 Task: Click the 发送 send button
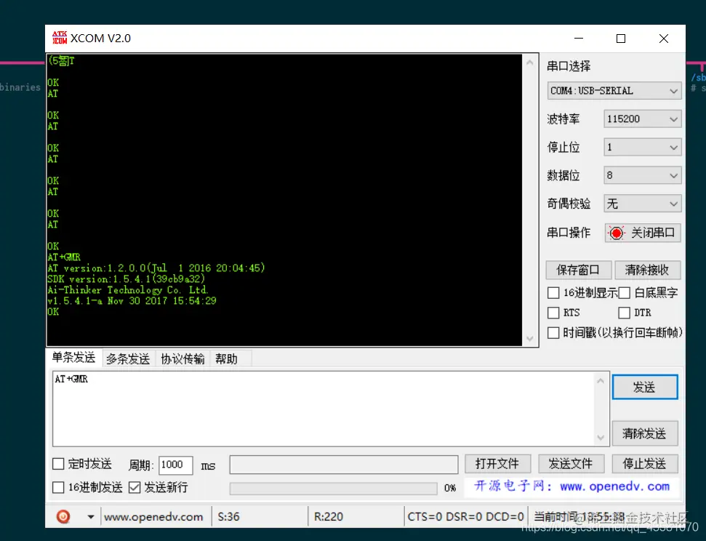(645, 387)
